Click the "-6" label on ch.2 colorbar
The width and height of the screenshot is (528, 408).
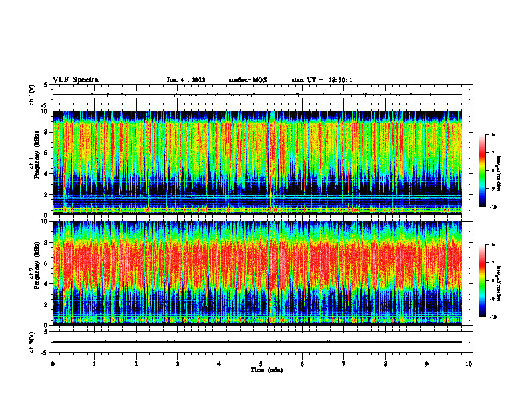(492, 245)
